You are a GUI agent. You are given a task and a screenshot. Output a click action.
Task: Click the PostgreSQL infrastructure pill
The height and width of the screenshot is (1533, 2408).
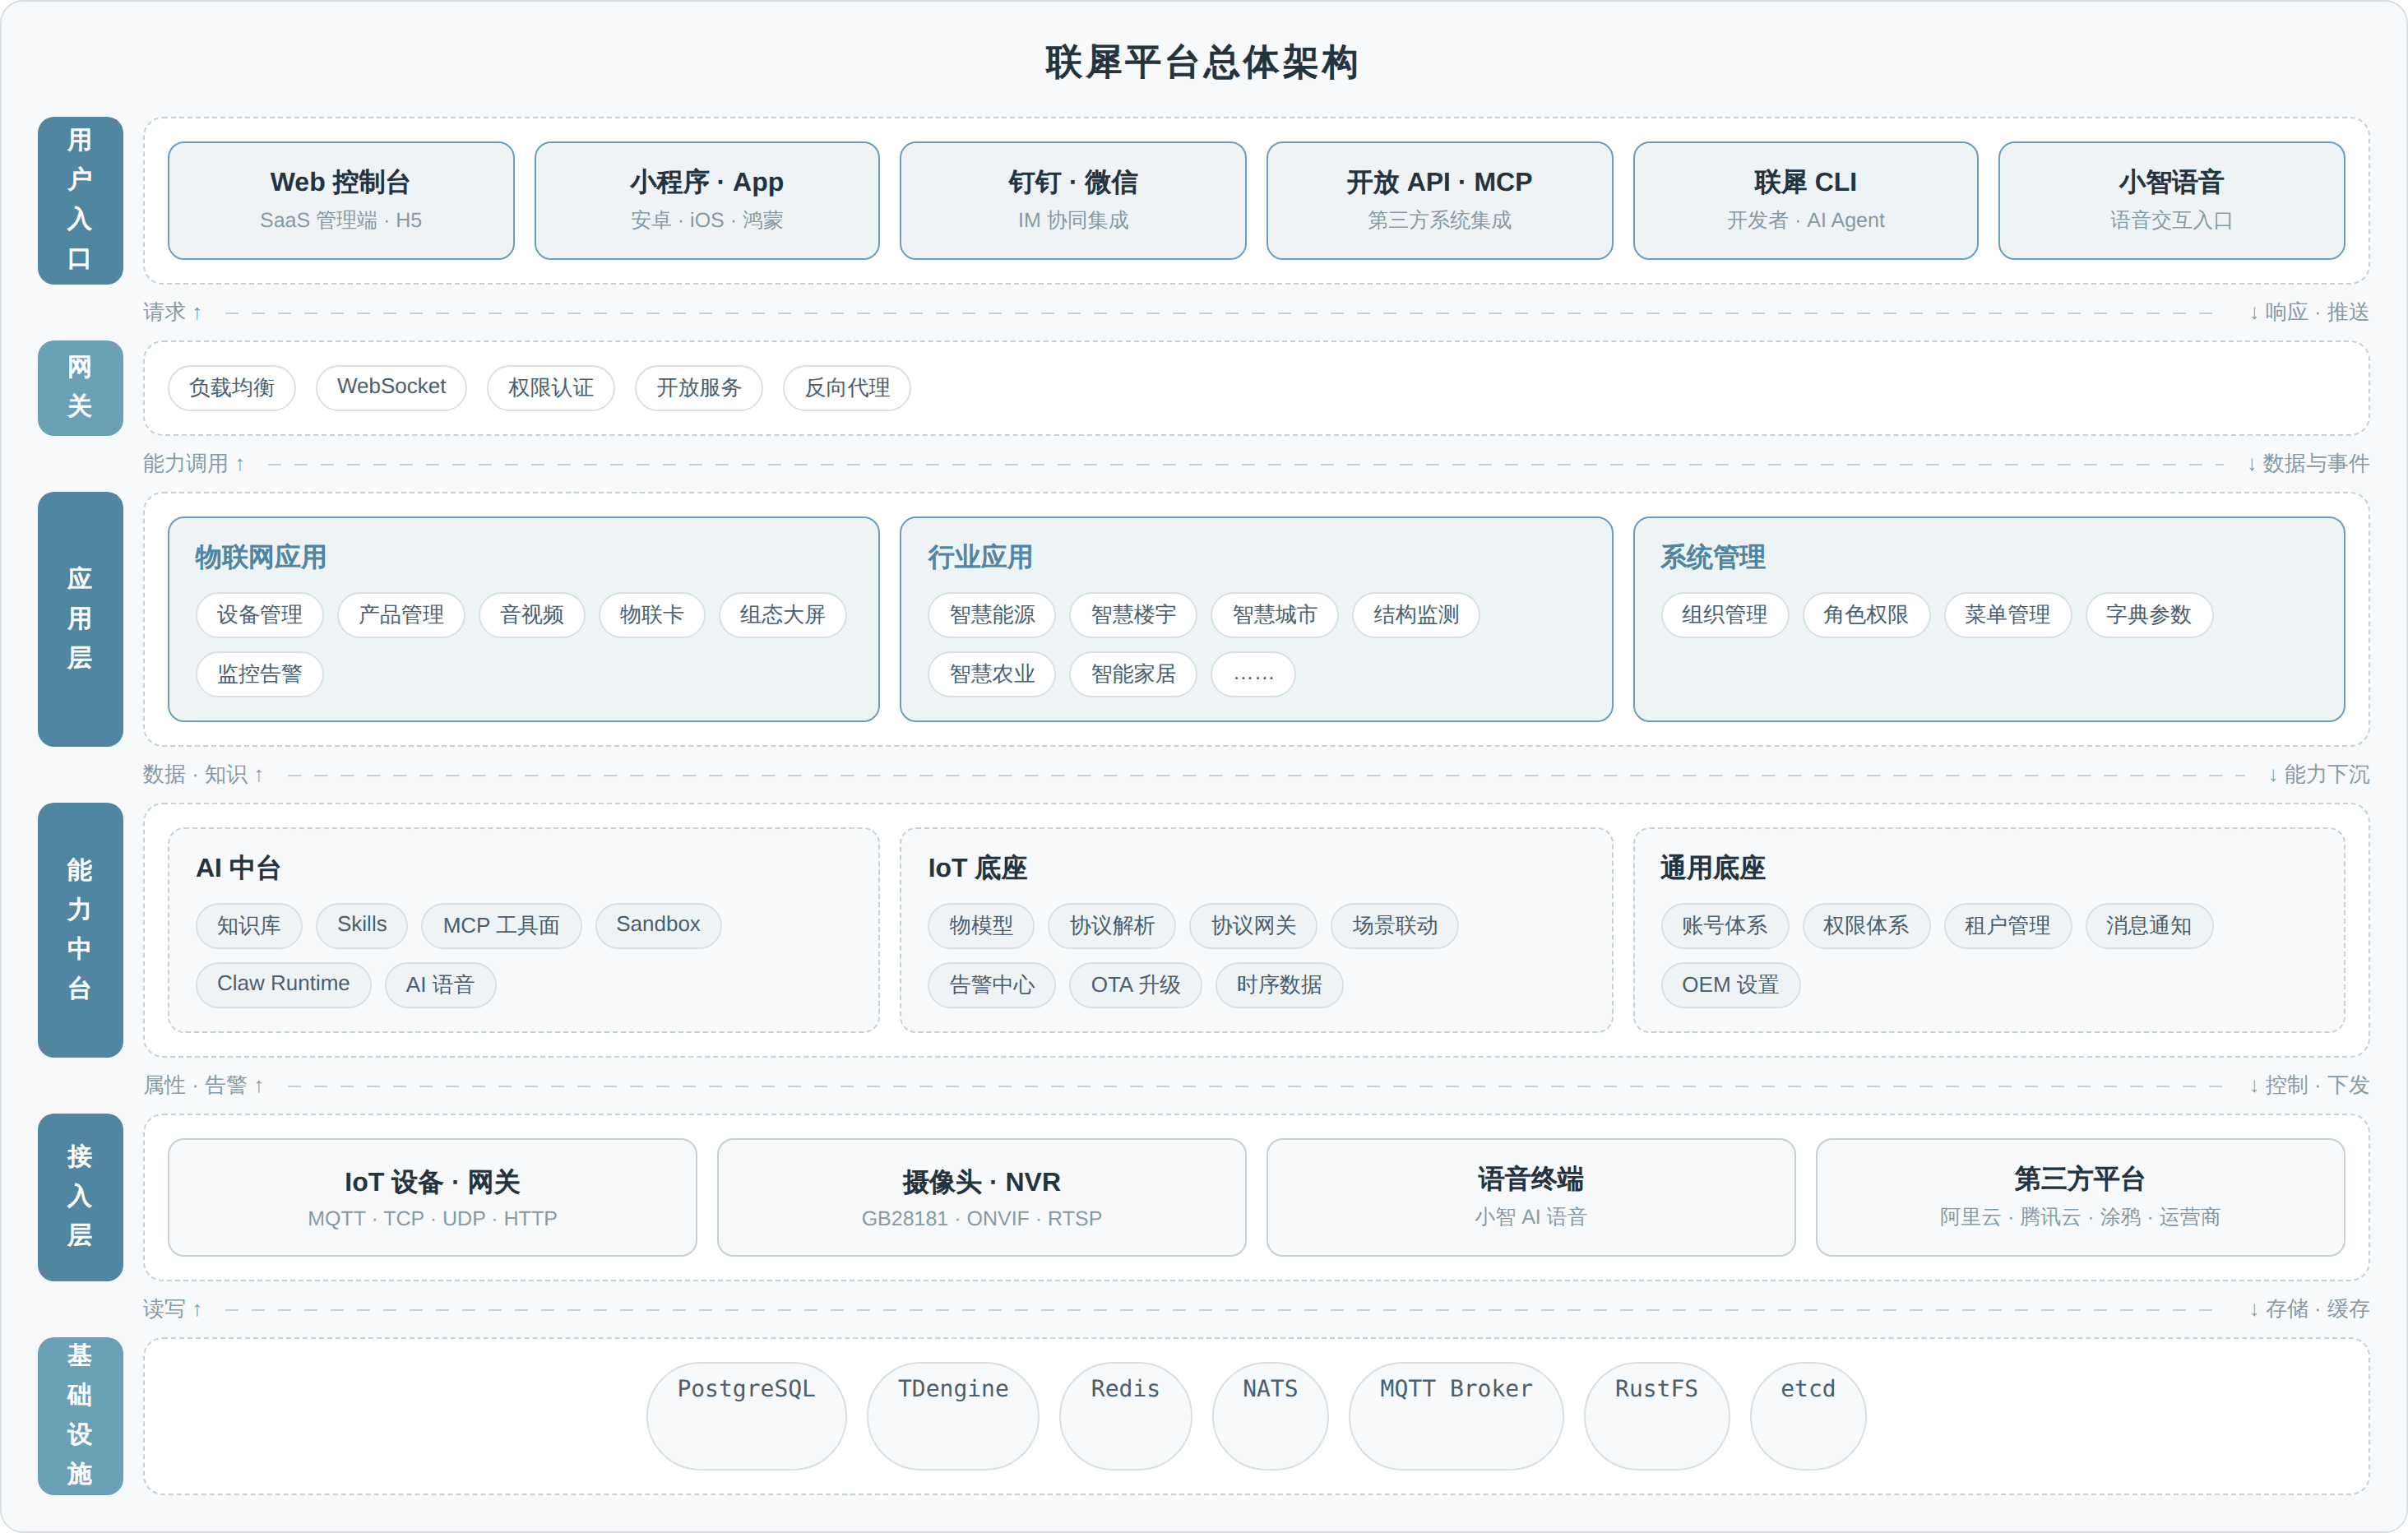(746, 1415)
